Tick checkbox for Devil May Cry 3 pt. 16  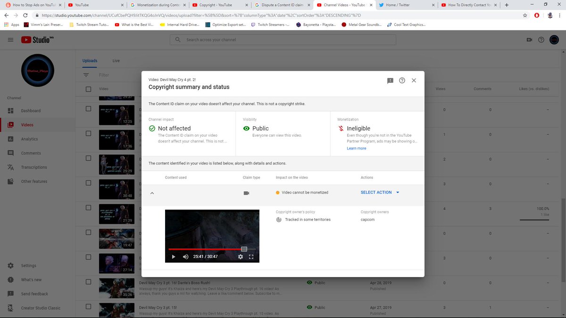tap(88, 282)
